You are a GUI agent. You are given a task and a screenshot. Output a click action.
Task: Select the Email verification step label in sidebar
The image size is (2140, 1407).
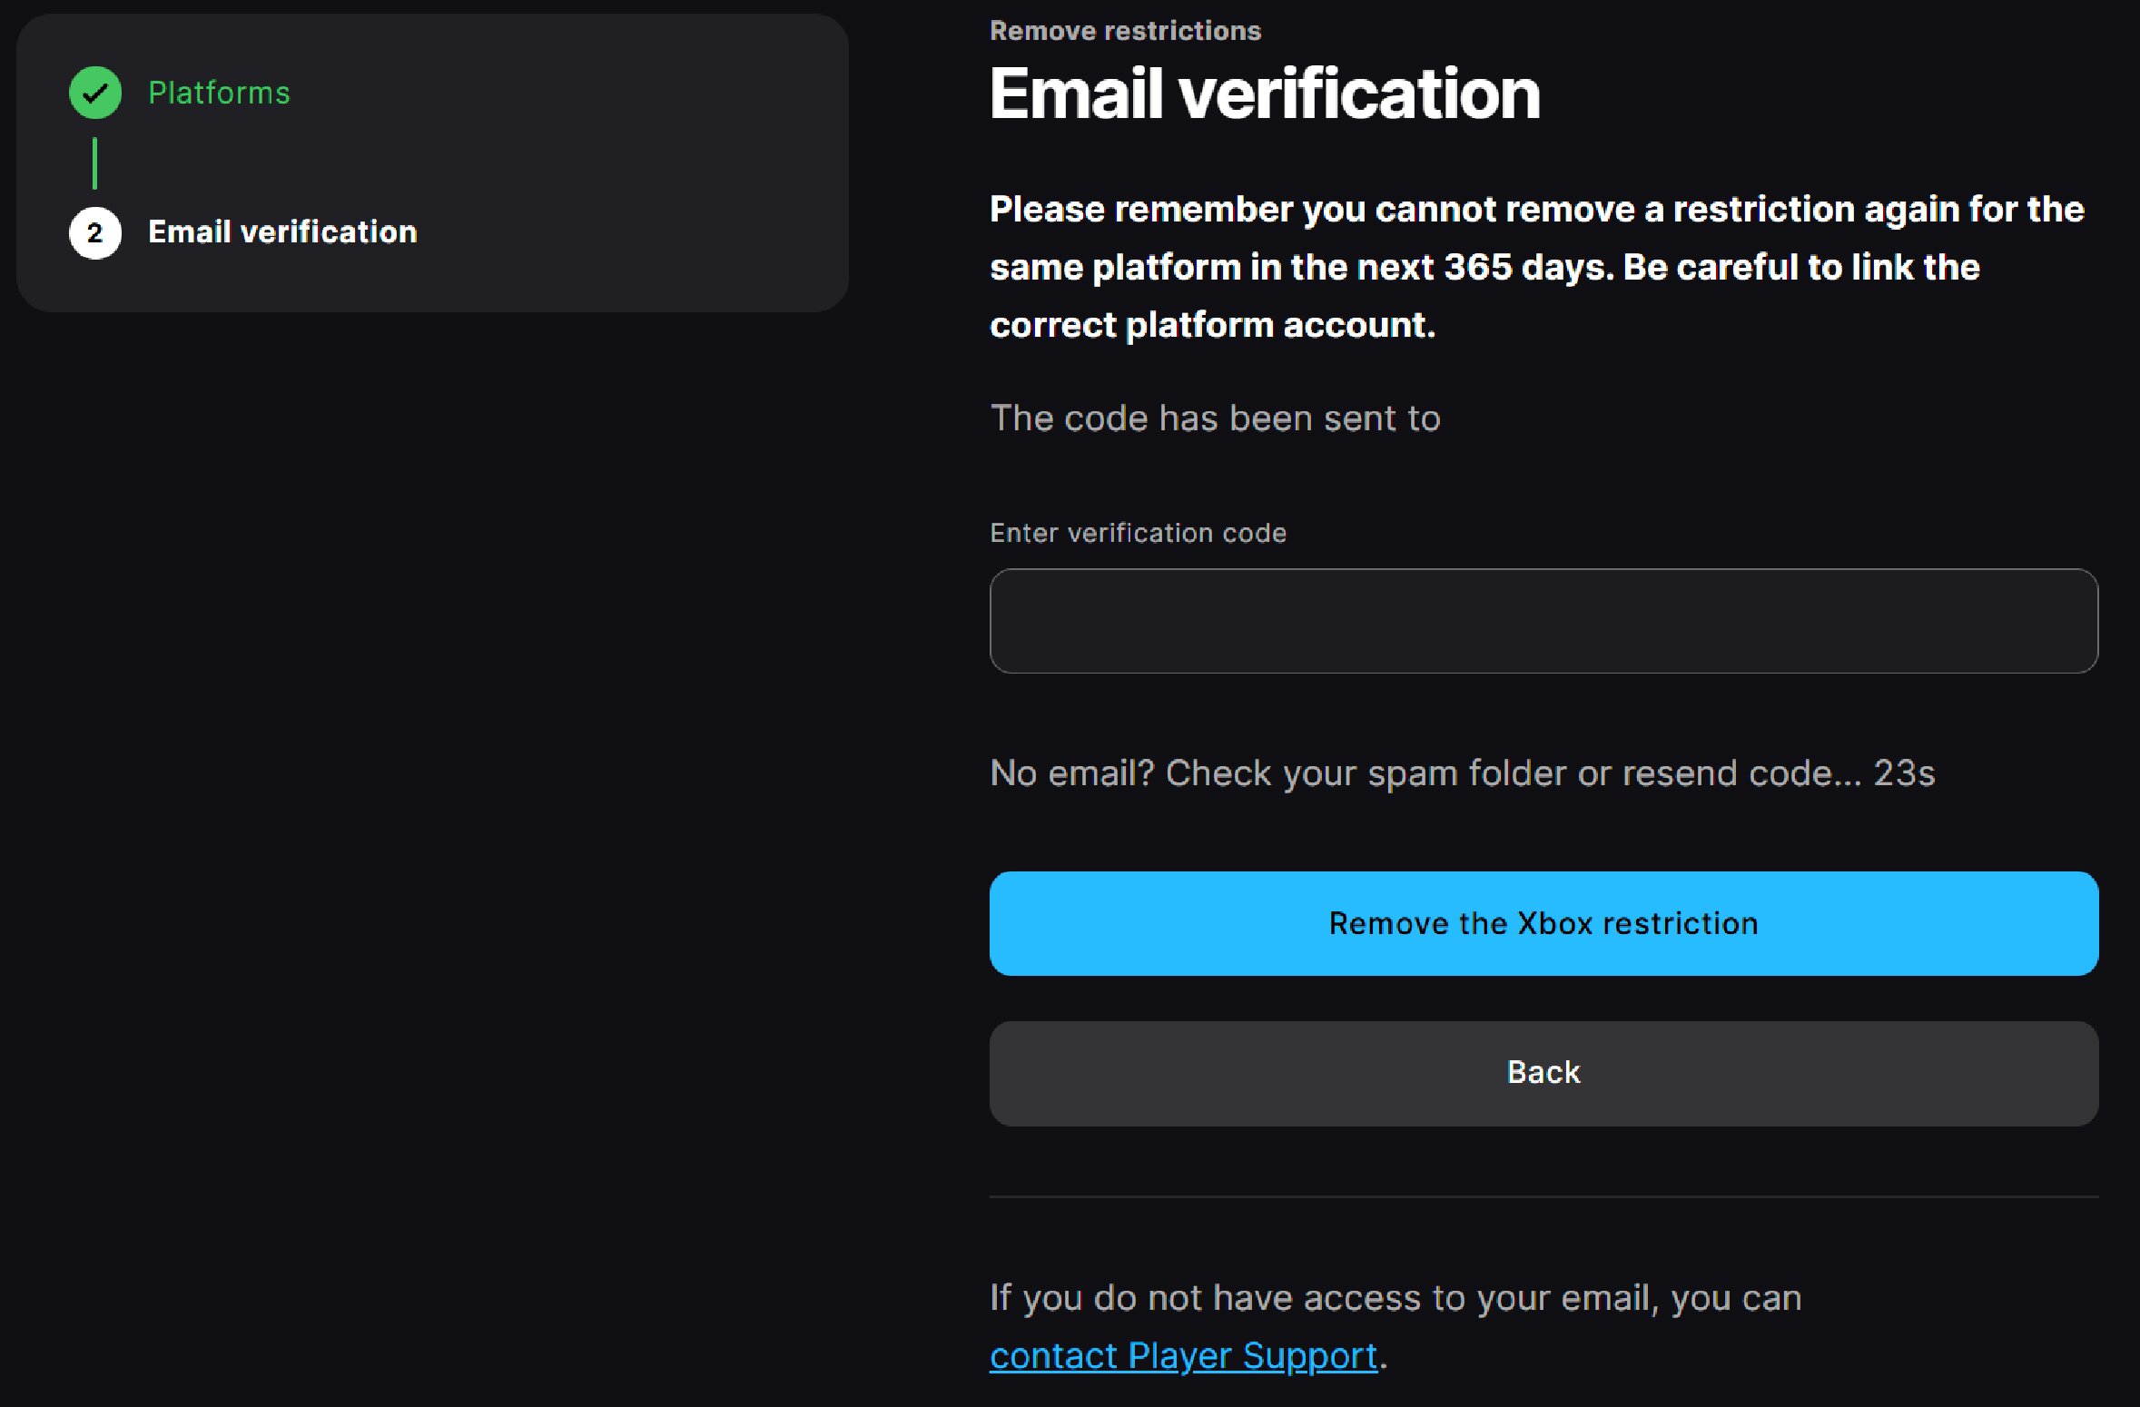coord(282,232)
